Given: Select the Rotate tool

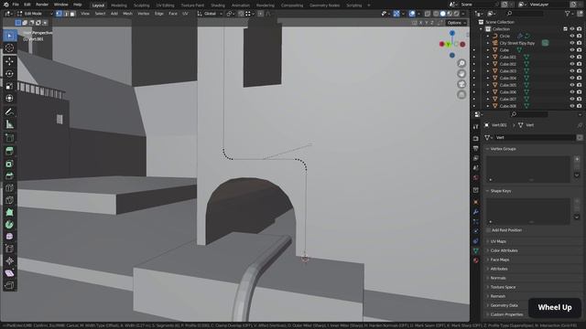Looking at the screenshot, I should point(10,74).
